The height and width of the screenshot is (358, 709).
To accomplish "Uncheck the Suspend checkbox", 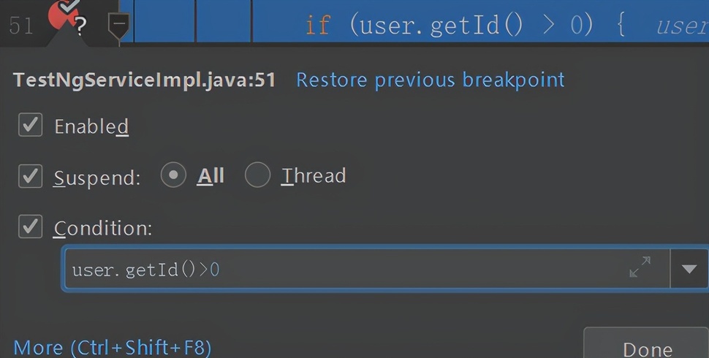I will 30,176.
